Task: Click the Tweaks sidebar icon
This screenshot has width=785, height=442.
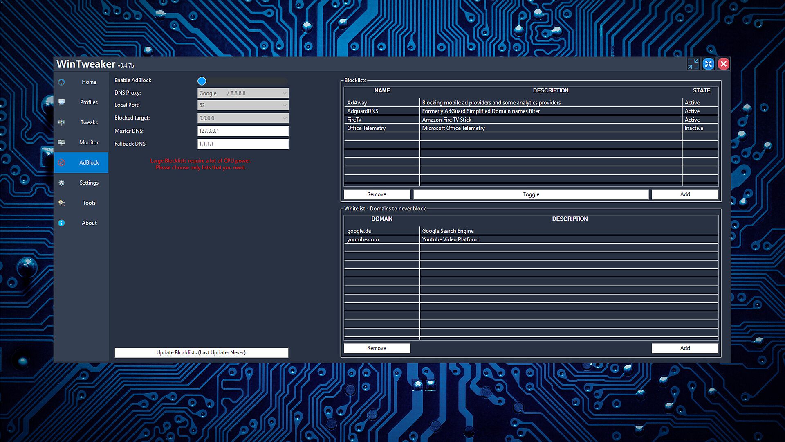Action: point(61,122)
